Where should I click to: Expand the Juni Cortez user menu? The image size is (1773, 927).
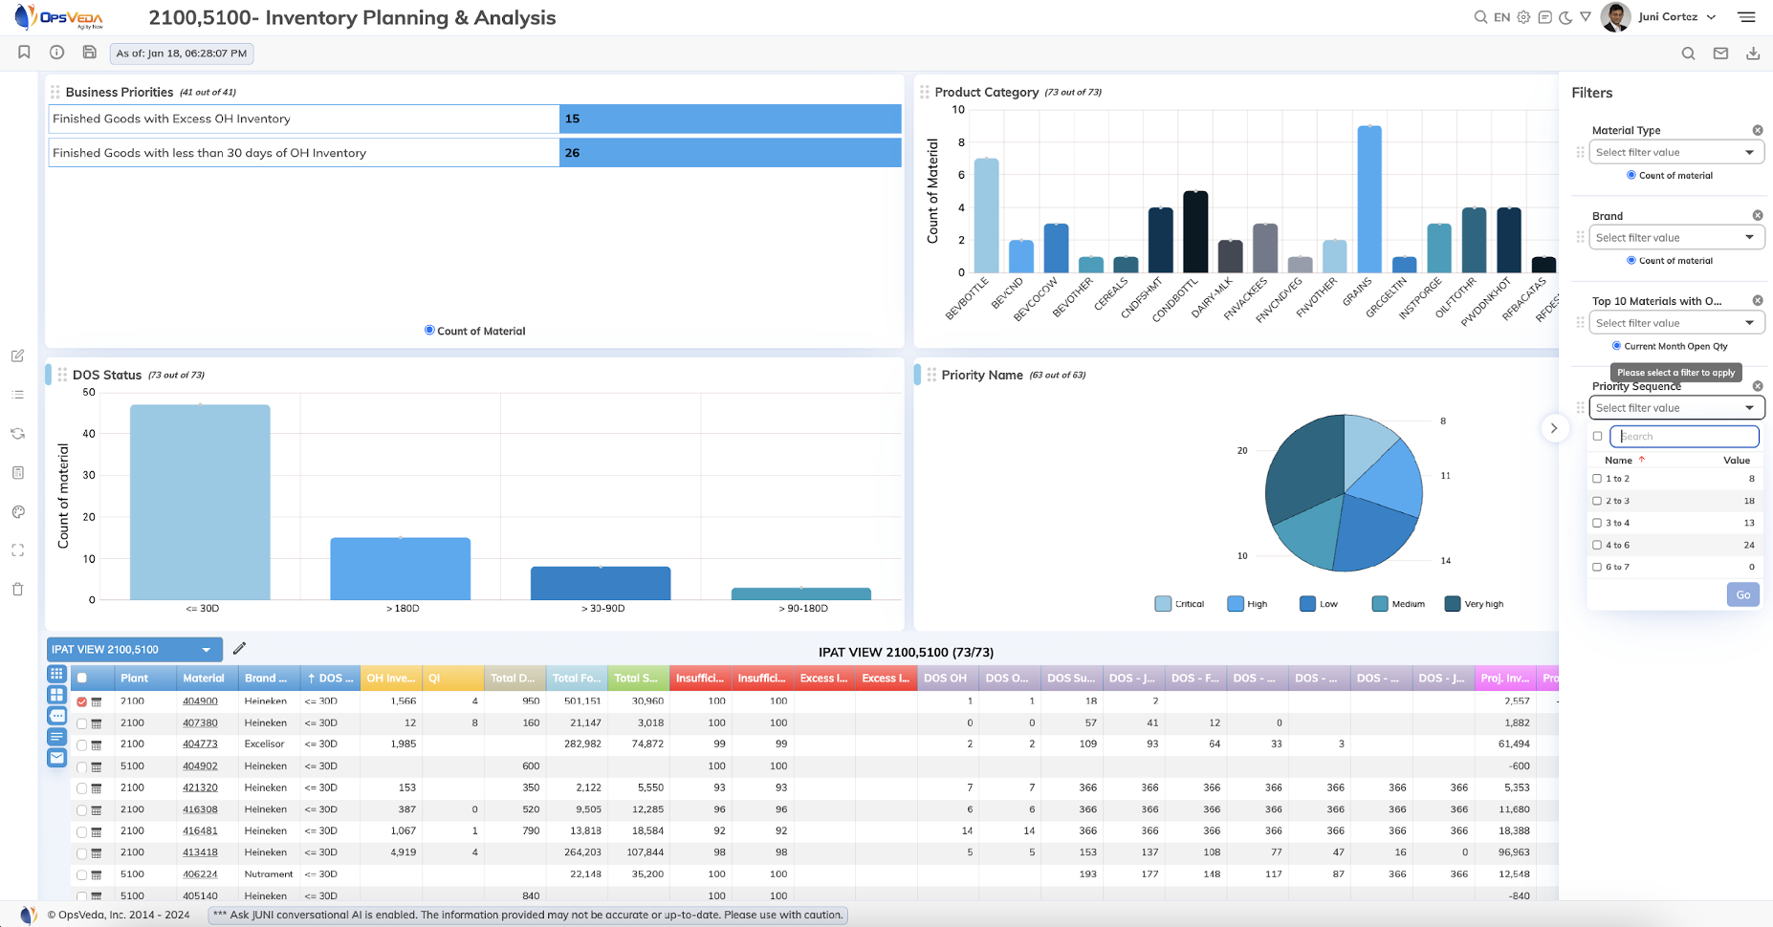coord(1711,17)
